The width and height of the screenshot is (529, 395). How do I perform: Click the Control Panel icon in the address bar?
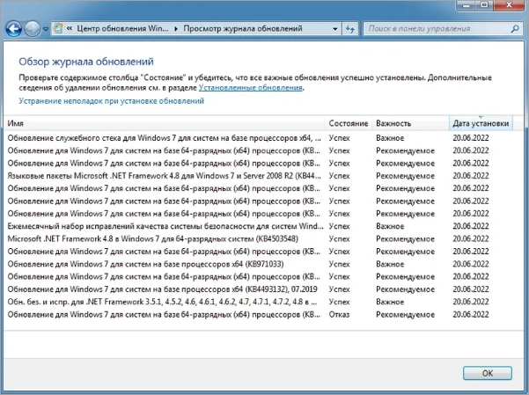tap(58, 28)
